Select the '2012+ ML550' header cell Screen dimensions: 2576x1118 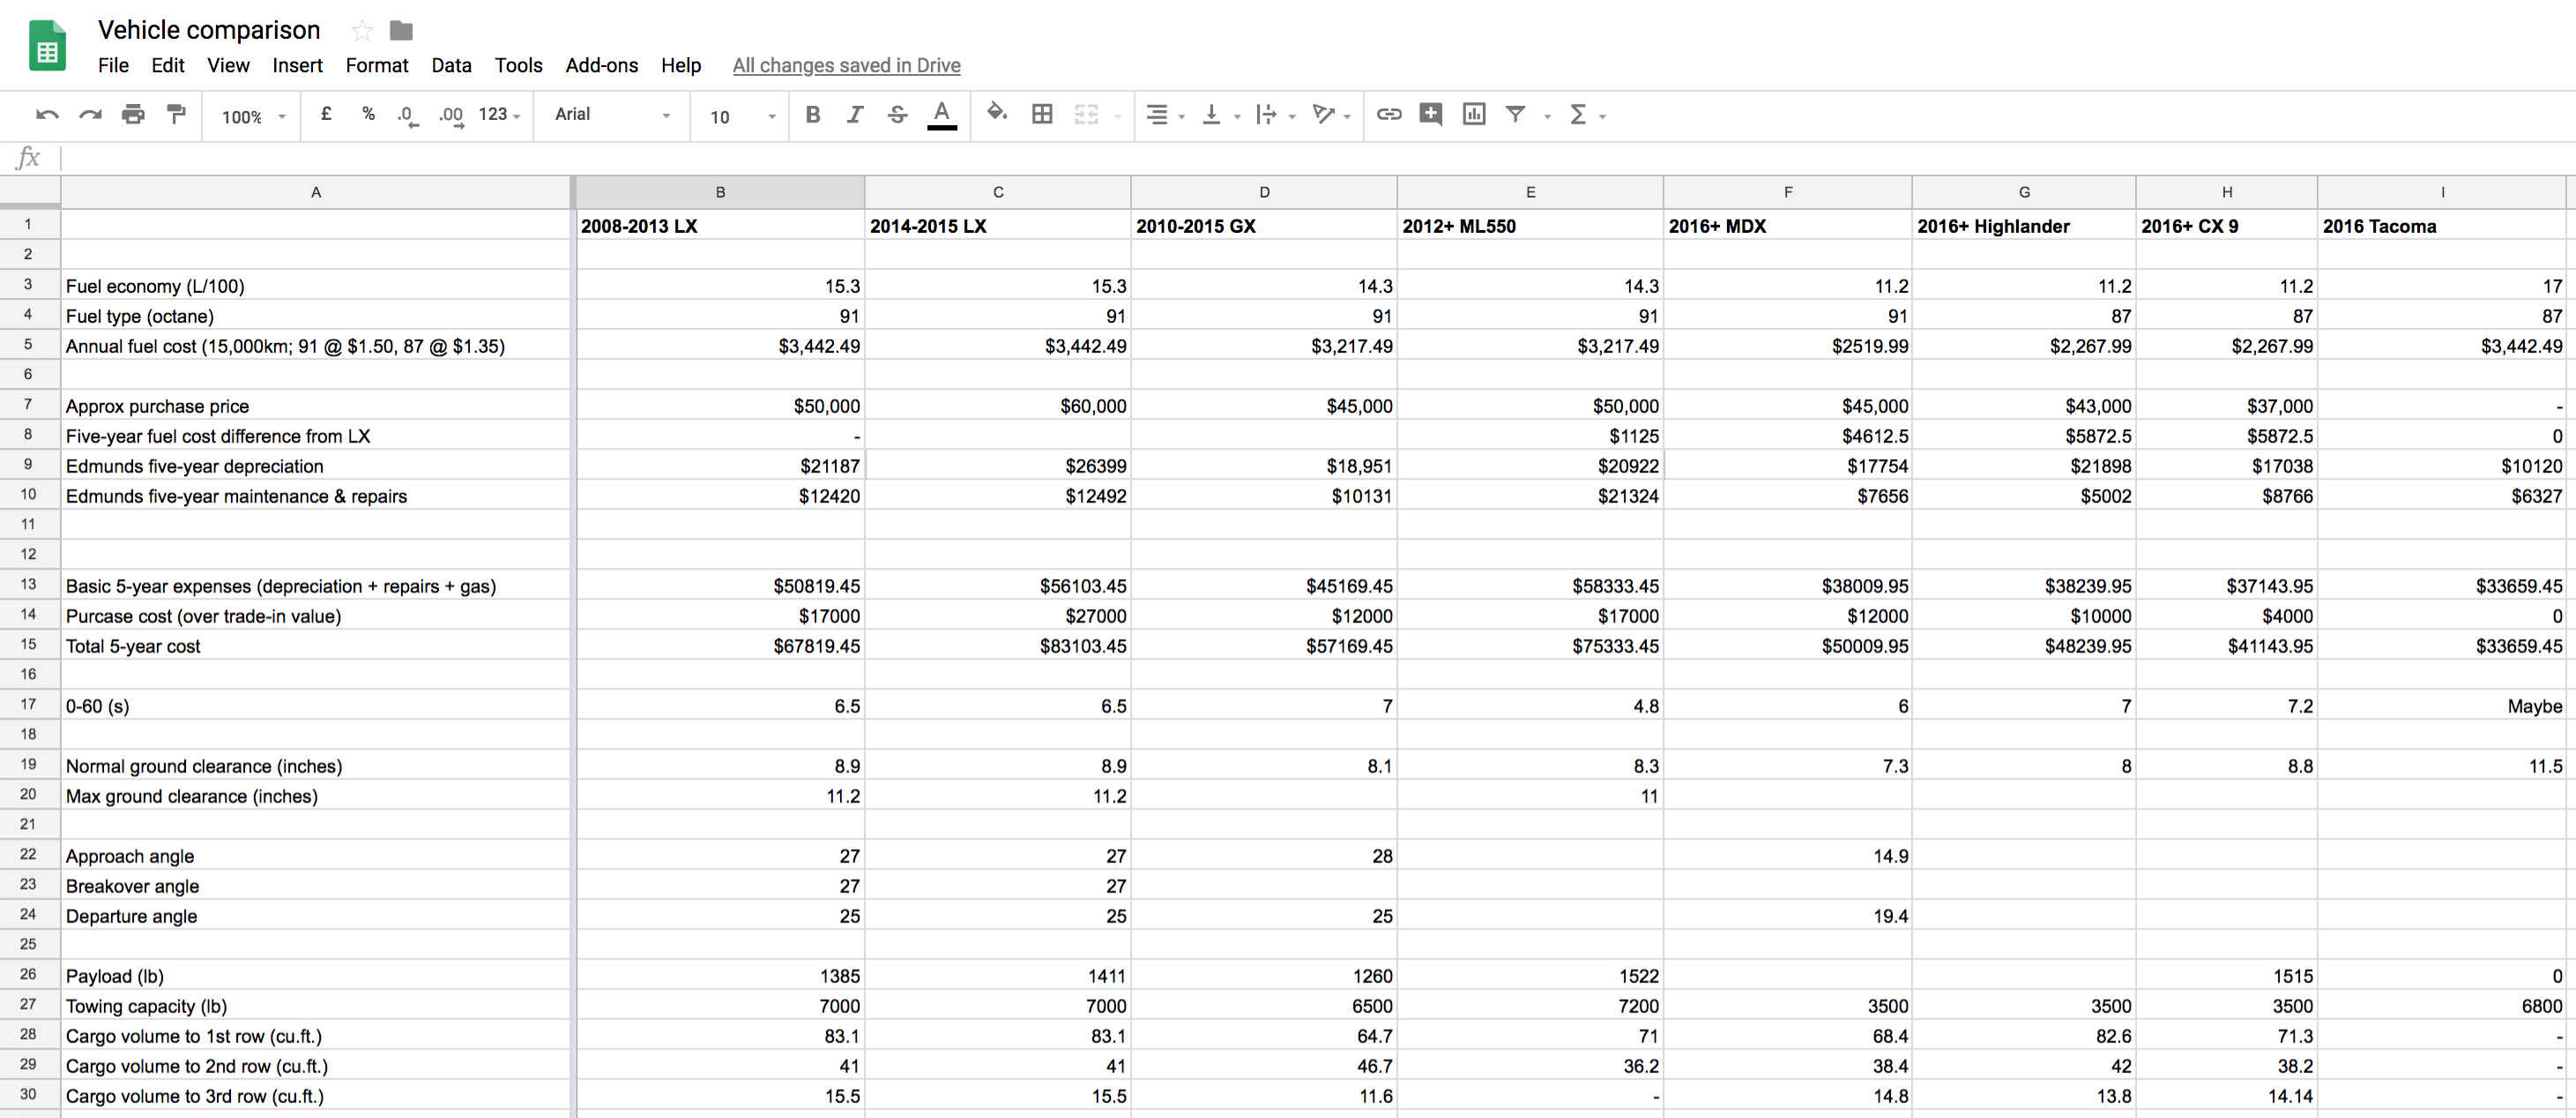(x=1530, y=225)
